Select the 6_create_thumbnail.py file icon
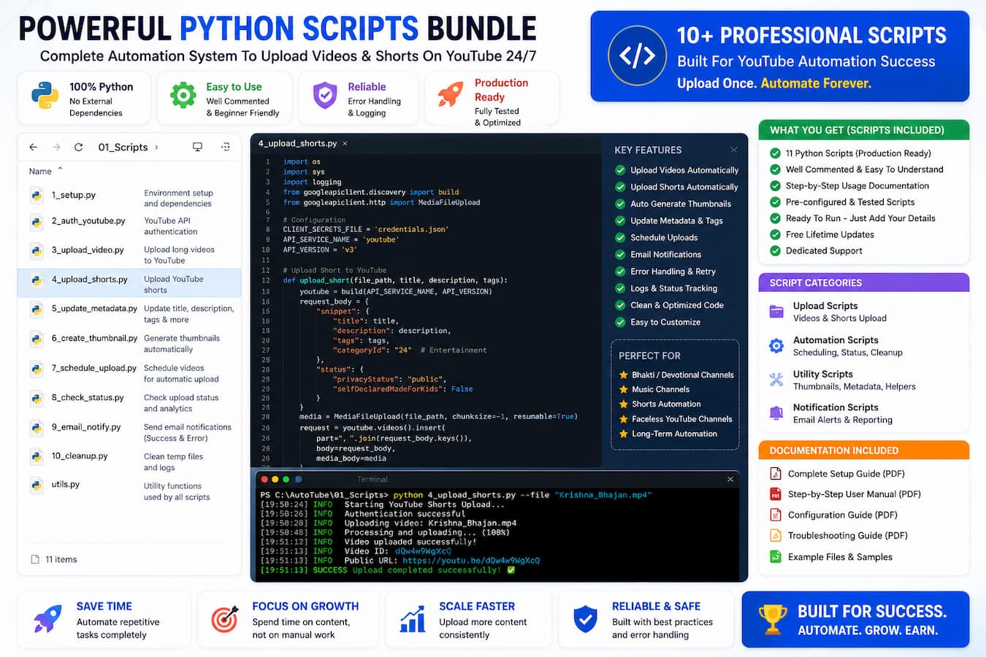Image resolution: width=986 pixels, height=657 pixels. click(x=37, y=339)
